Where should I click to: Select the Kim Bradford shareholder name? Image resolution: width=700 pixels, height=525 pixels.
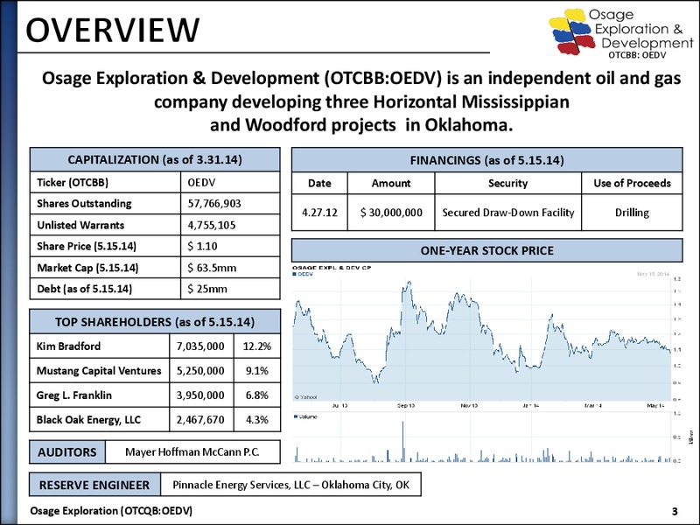pyautogui.click(x=68, y=346)
